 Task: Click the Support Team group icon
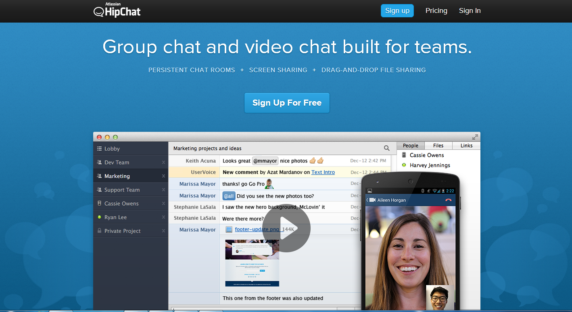click(x=99, y=190)
